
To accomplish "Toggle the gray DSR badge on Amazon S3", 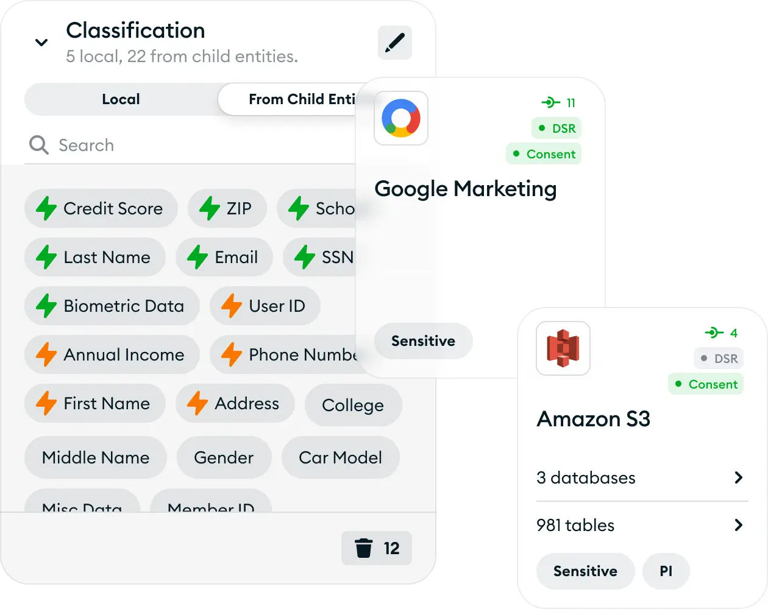I will [x=719, y=359].
